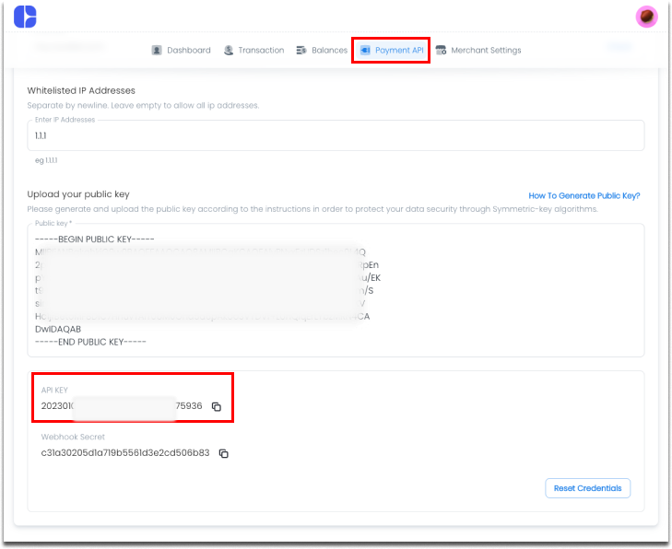Click the Dashboard tab icon

coord(157,50)
